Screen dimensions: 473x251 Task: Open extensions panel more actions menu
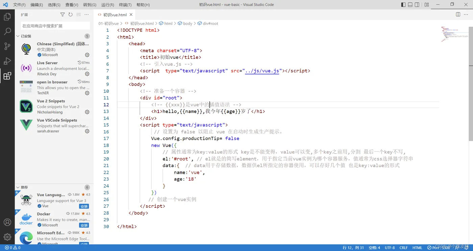point(86,15)
